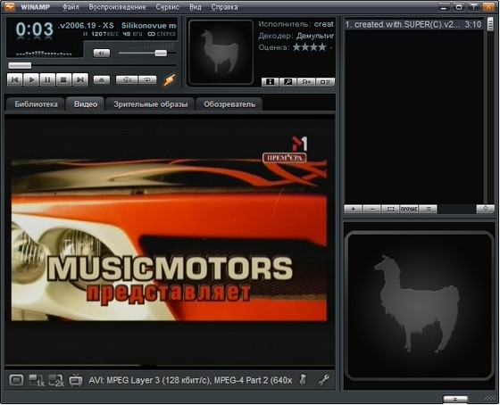Stop playback with the square button
Viewport: 500px width, 405px height.
[63, 79]
